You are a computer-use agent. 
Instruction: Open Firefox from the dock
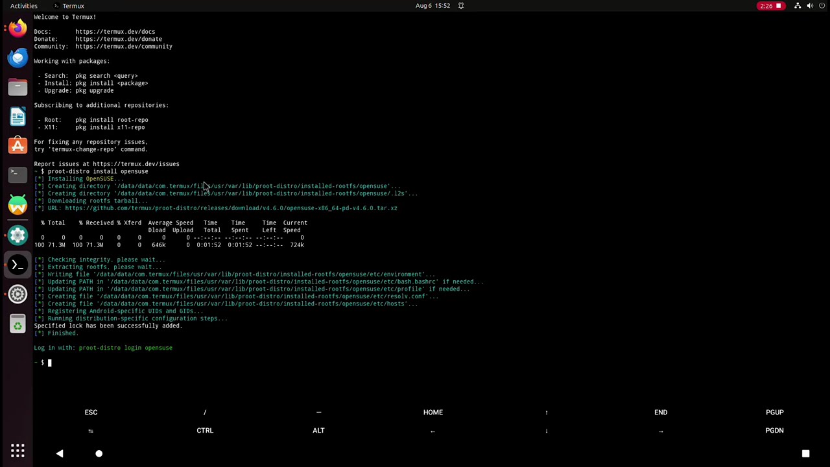click(x=18, y=28)
